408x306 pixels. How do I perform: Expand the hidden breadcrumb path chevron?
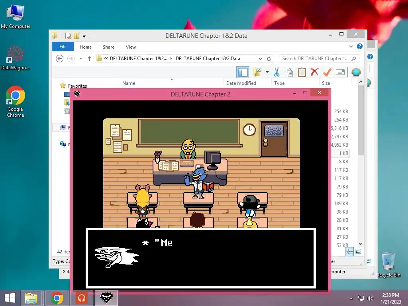(106, 59)
